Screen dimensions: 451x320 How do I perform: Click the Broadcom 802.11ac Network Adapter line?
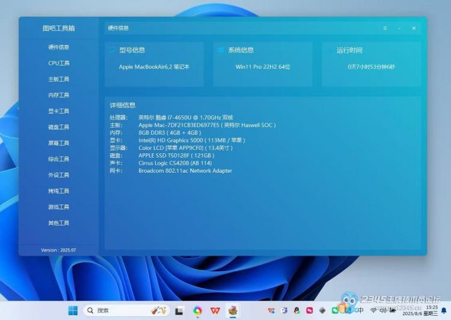coord(185,171)
